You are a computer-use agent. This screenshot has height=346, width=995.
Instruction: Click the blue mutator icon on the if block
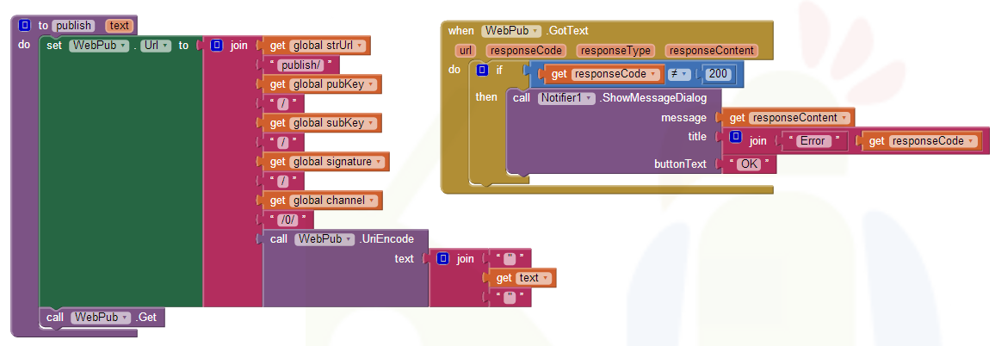482,71
